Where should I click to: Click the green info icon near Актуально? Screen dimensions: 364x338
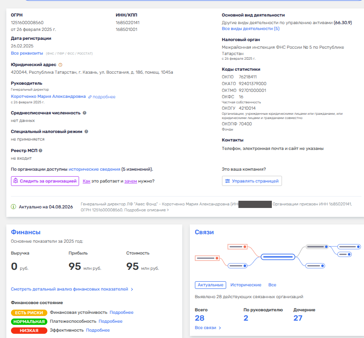click(14, 207)
